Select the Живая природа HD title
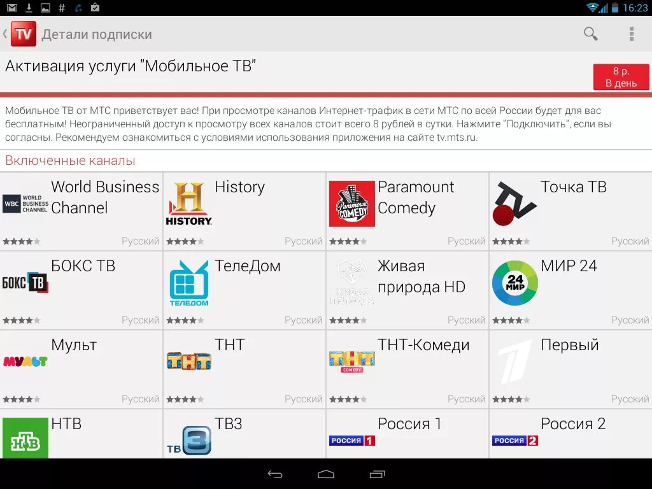This screenshot has width=652, height=489. 422,276
